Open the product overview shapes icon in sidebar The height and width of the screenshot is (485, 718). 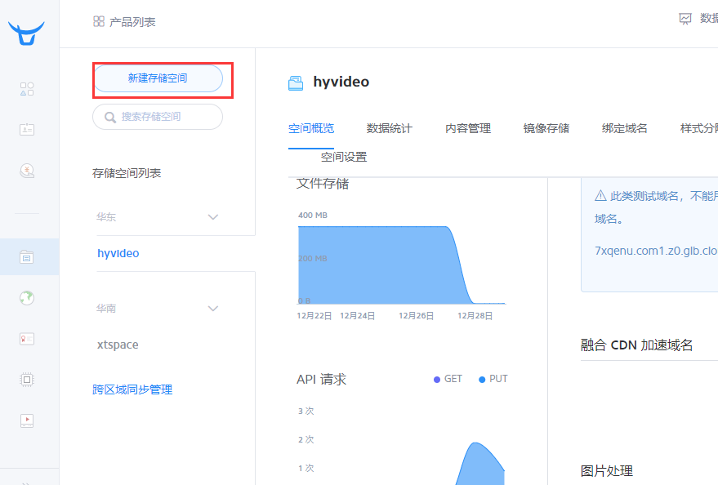[x=27, y=89]
